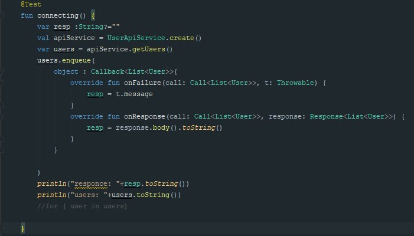Click Call type in onFailure signature
Screen dimensions: 414x236
(x=198, y=83)
